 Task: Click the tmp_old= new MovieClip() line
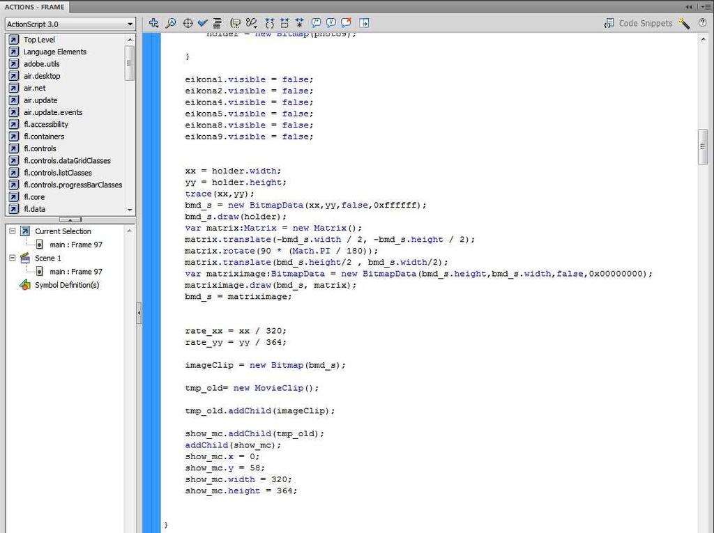pyautogui.click(x=252, y=388)
